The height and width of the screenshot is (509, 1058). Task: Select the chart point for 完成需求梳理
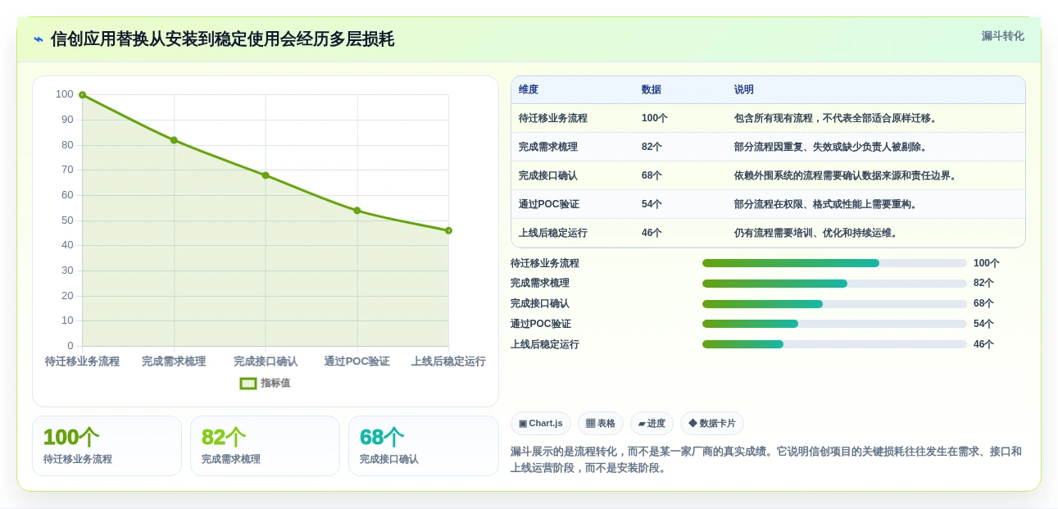174,140
